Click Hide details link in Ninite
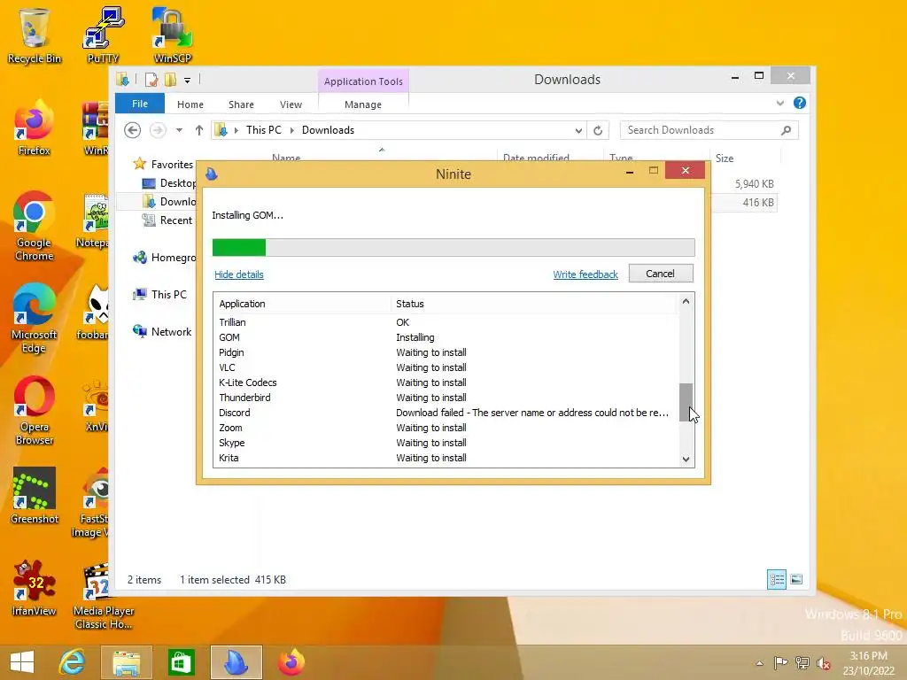 click(239, 274)
